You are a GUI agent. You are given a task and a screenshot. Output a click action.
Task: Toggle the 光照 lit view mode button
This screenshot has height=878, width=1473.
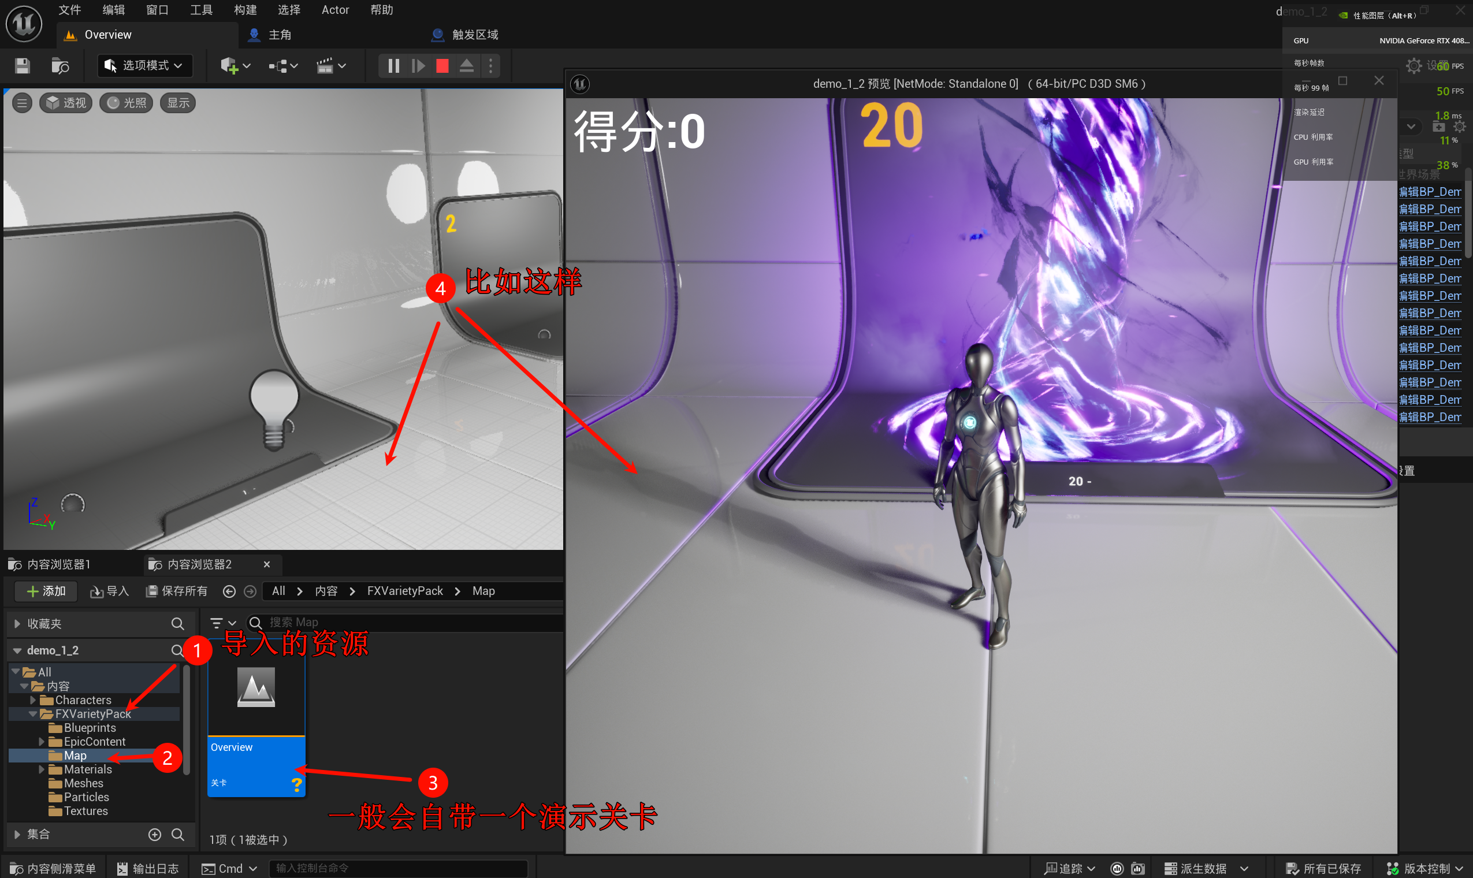pos(126,103)
